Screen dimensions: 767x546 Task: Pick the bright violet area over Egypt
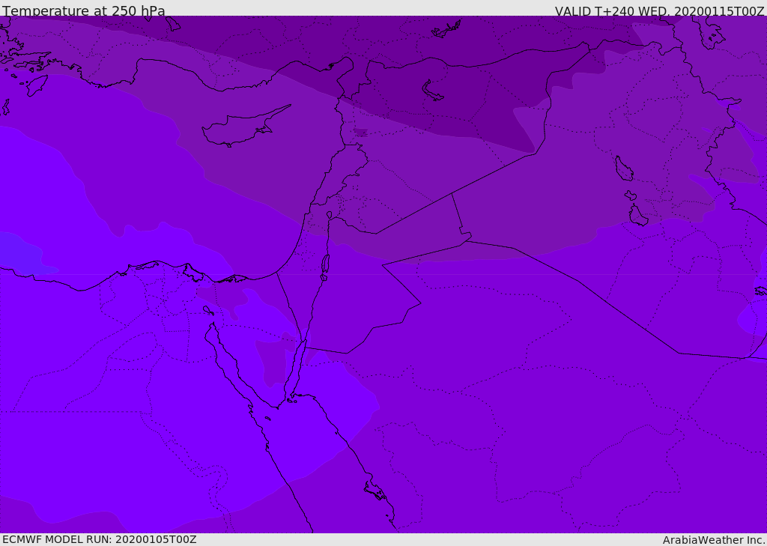pos(122,392)
